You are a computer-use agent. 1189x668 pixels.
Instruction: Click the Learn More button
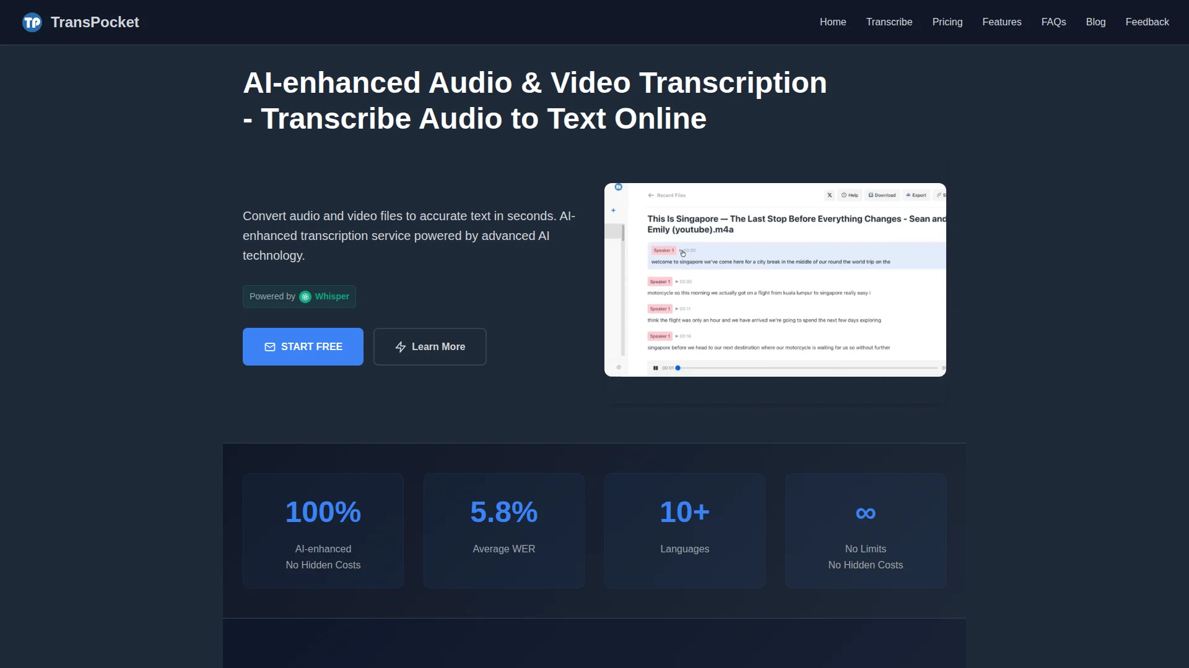tap(430, 347)
